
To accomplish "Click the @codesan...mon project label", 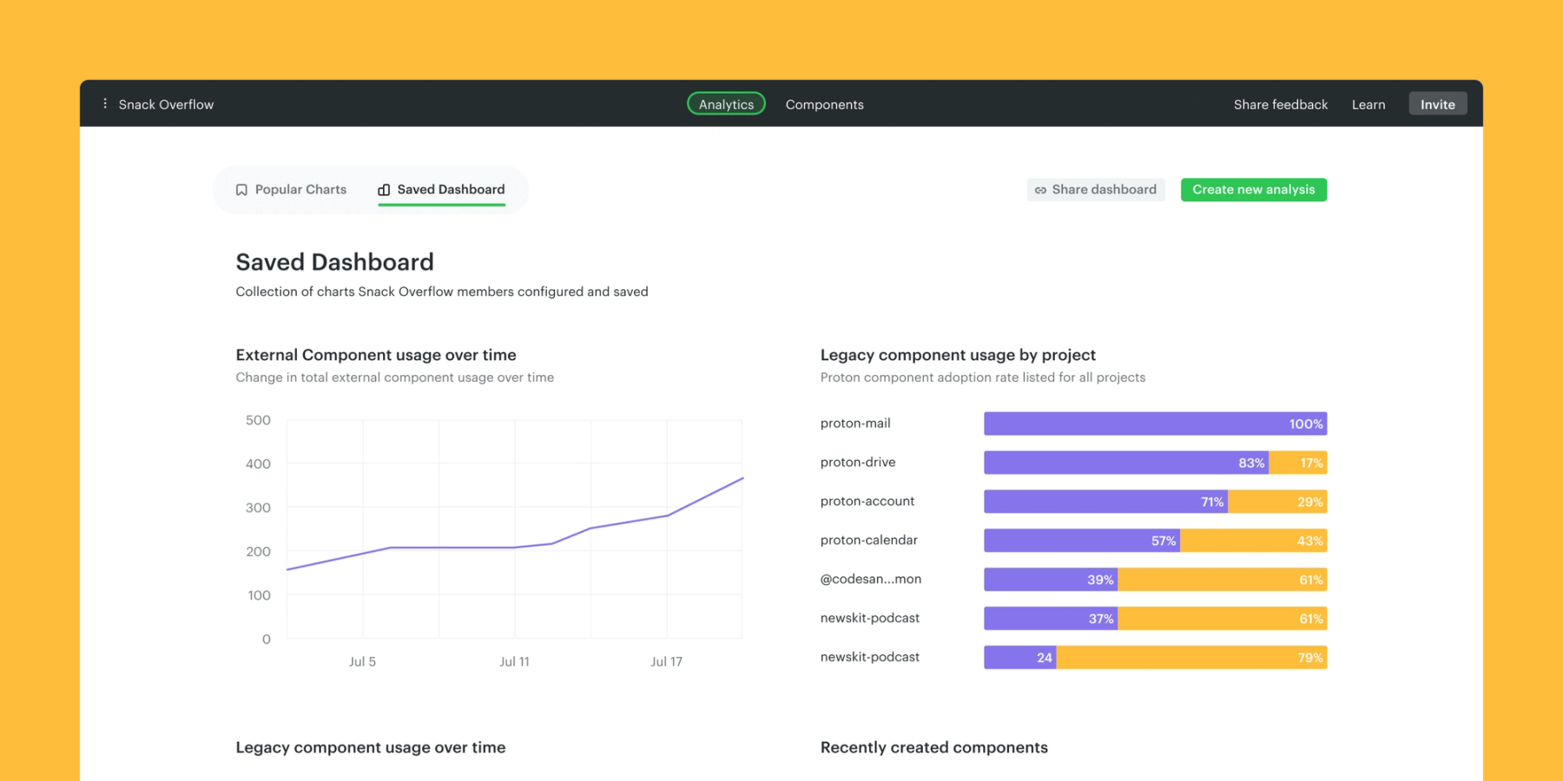I will tap(871, 580).
